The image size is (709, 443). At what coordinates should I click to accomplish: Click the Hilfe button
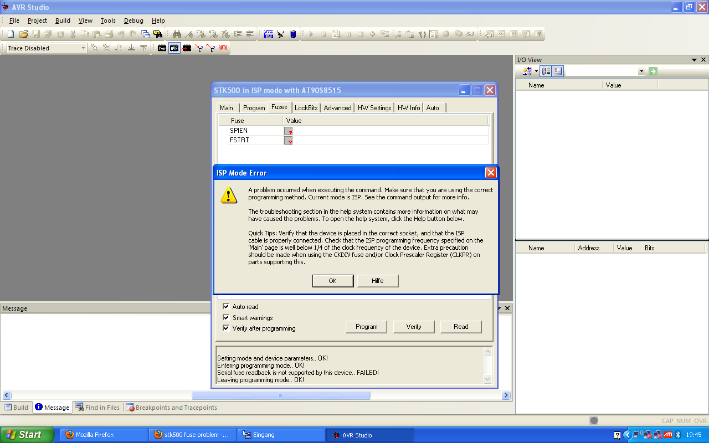click(378, 281)
